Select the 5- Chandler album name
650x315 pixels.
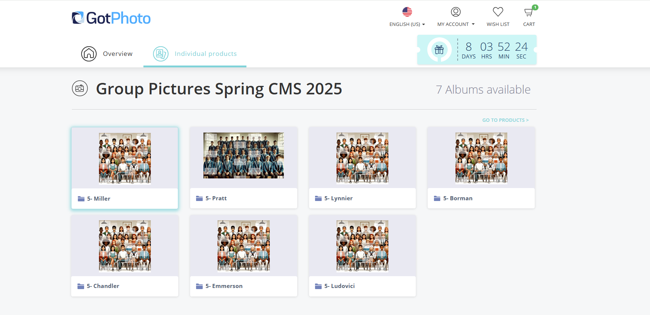tap(103, 286)
